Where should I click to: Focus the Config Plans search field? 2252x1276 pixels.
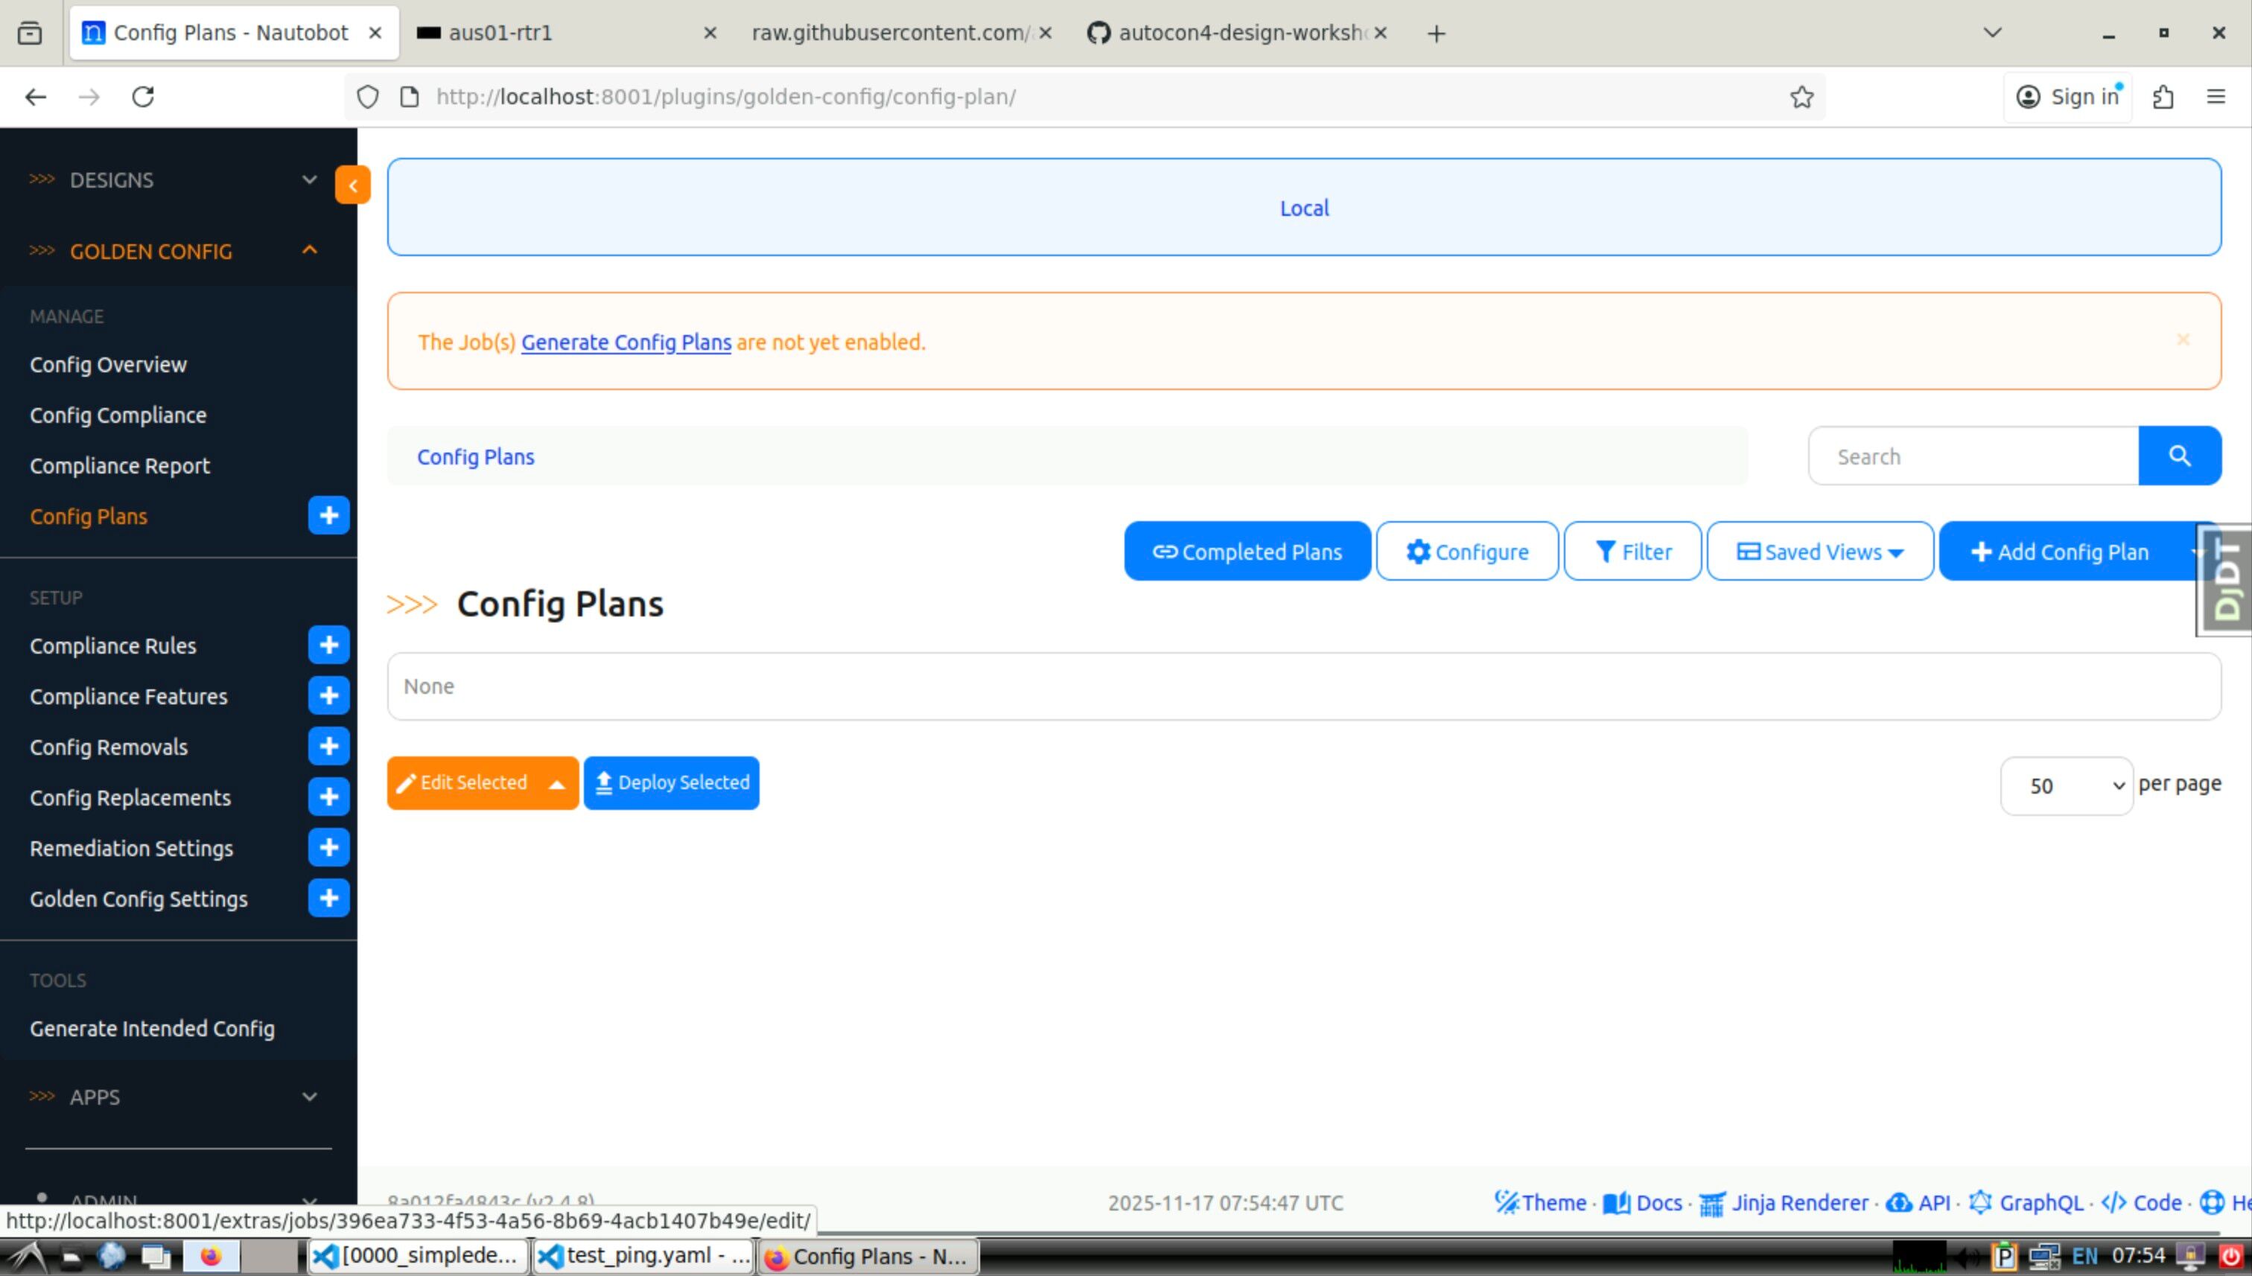(1973, 456)
